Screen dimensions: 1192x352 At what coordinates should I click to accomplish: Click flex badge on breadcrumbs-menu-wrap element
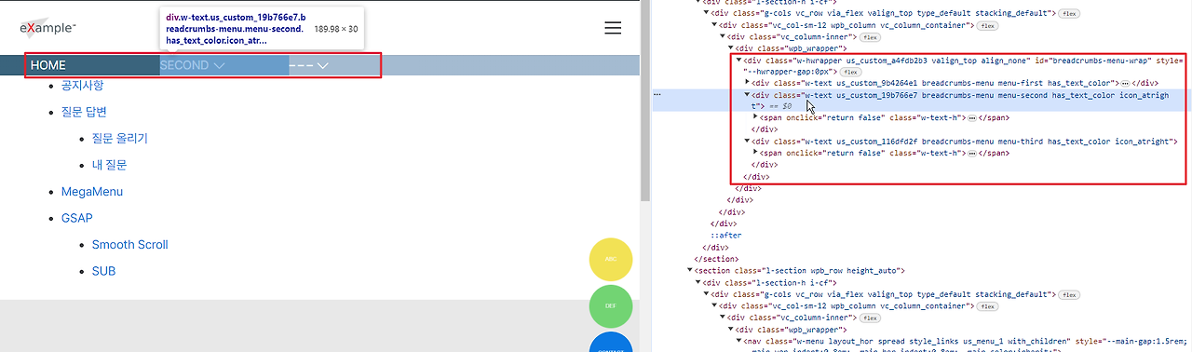[x=850, y=72]
